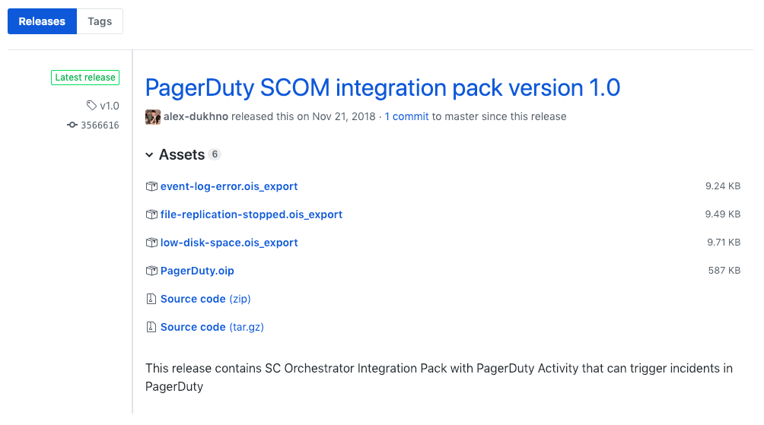Click the package icon beside file-replication-stopped.ois_export
The height and width of the screenshot is (425, 764).
coord(151,214)
